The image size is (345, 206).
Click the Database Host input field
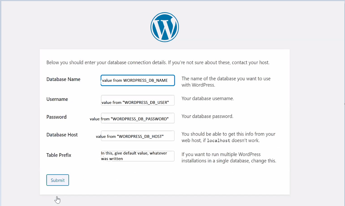[x=138, y=136]
